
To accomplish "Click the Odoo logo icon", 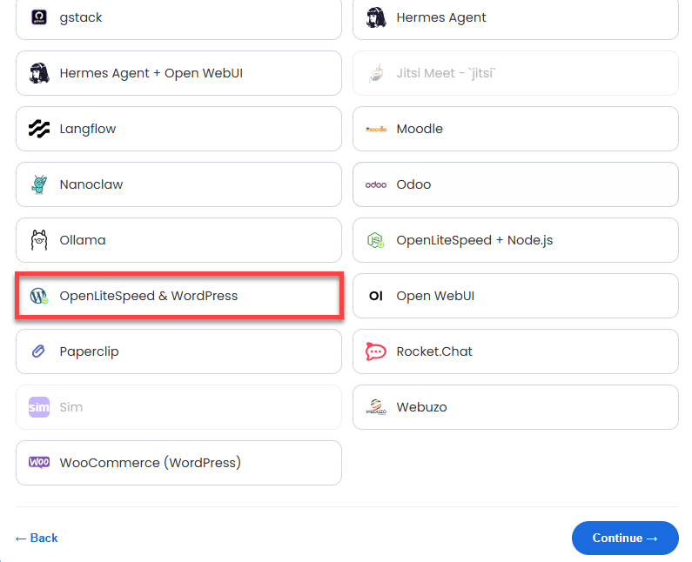I will pyautogui.click(x=376, y=184).
